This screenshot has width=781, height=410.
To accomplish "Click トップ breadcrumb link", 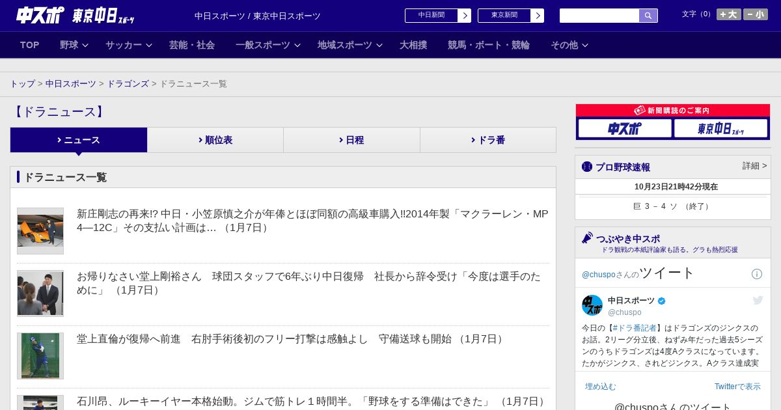I will (23, 84).
